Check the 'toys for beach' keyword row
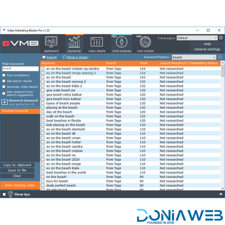The image size is (225, 225). [x=43, y=181]
